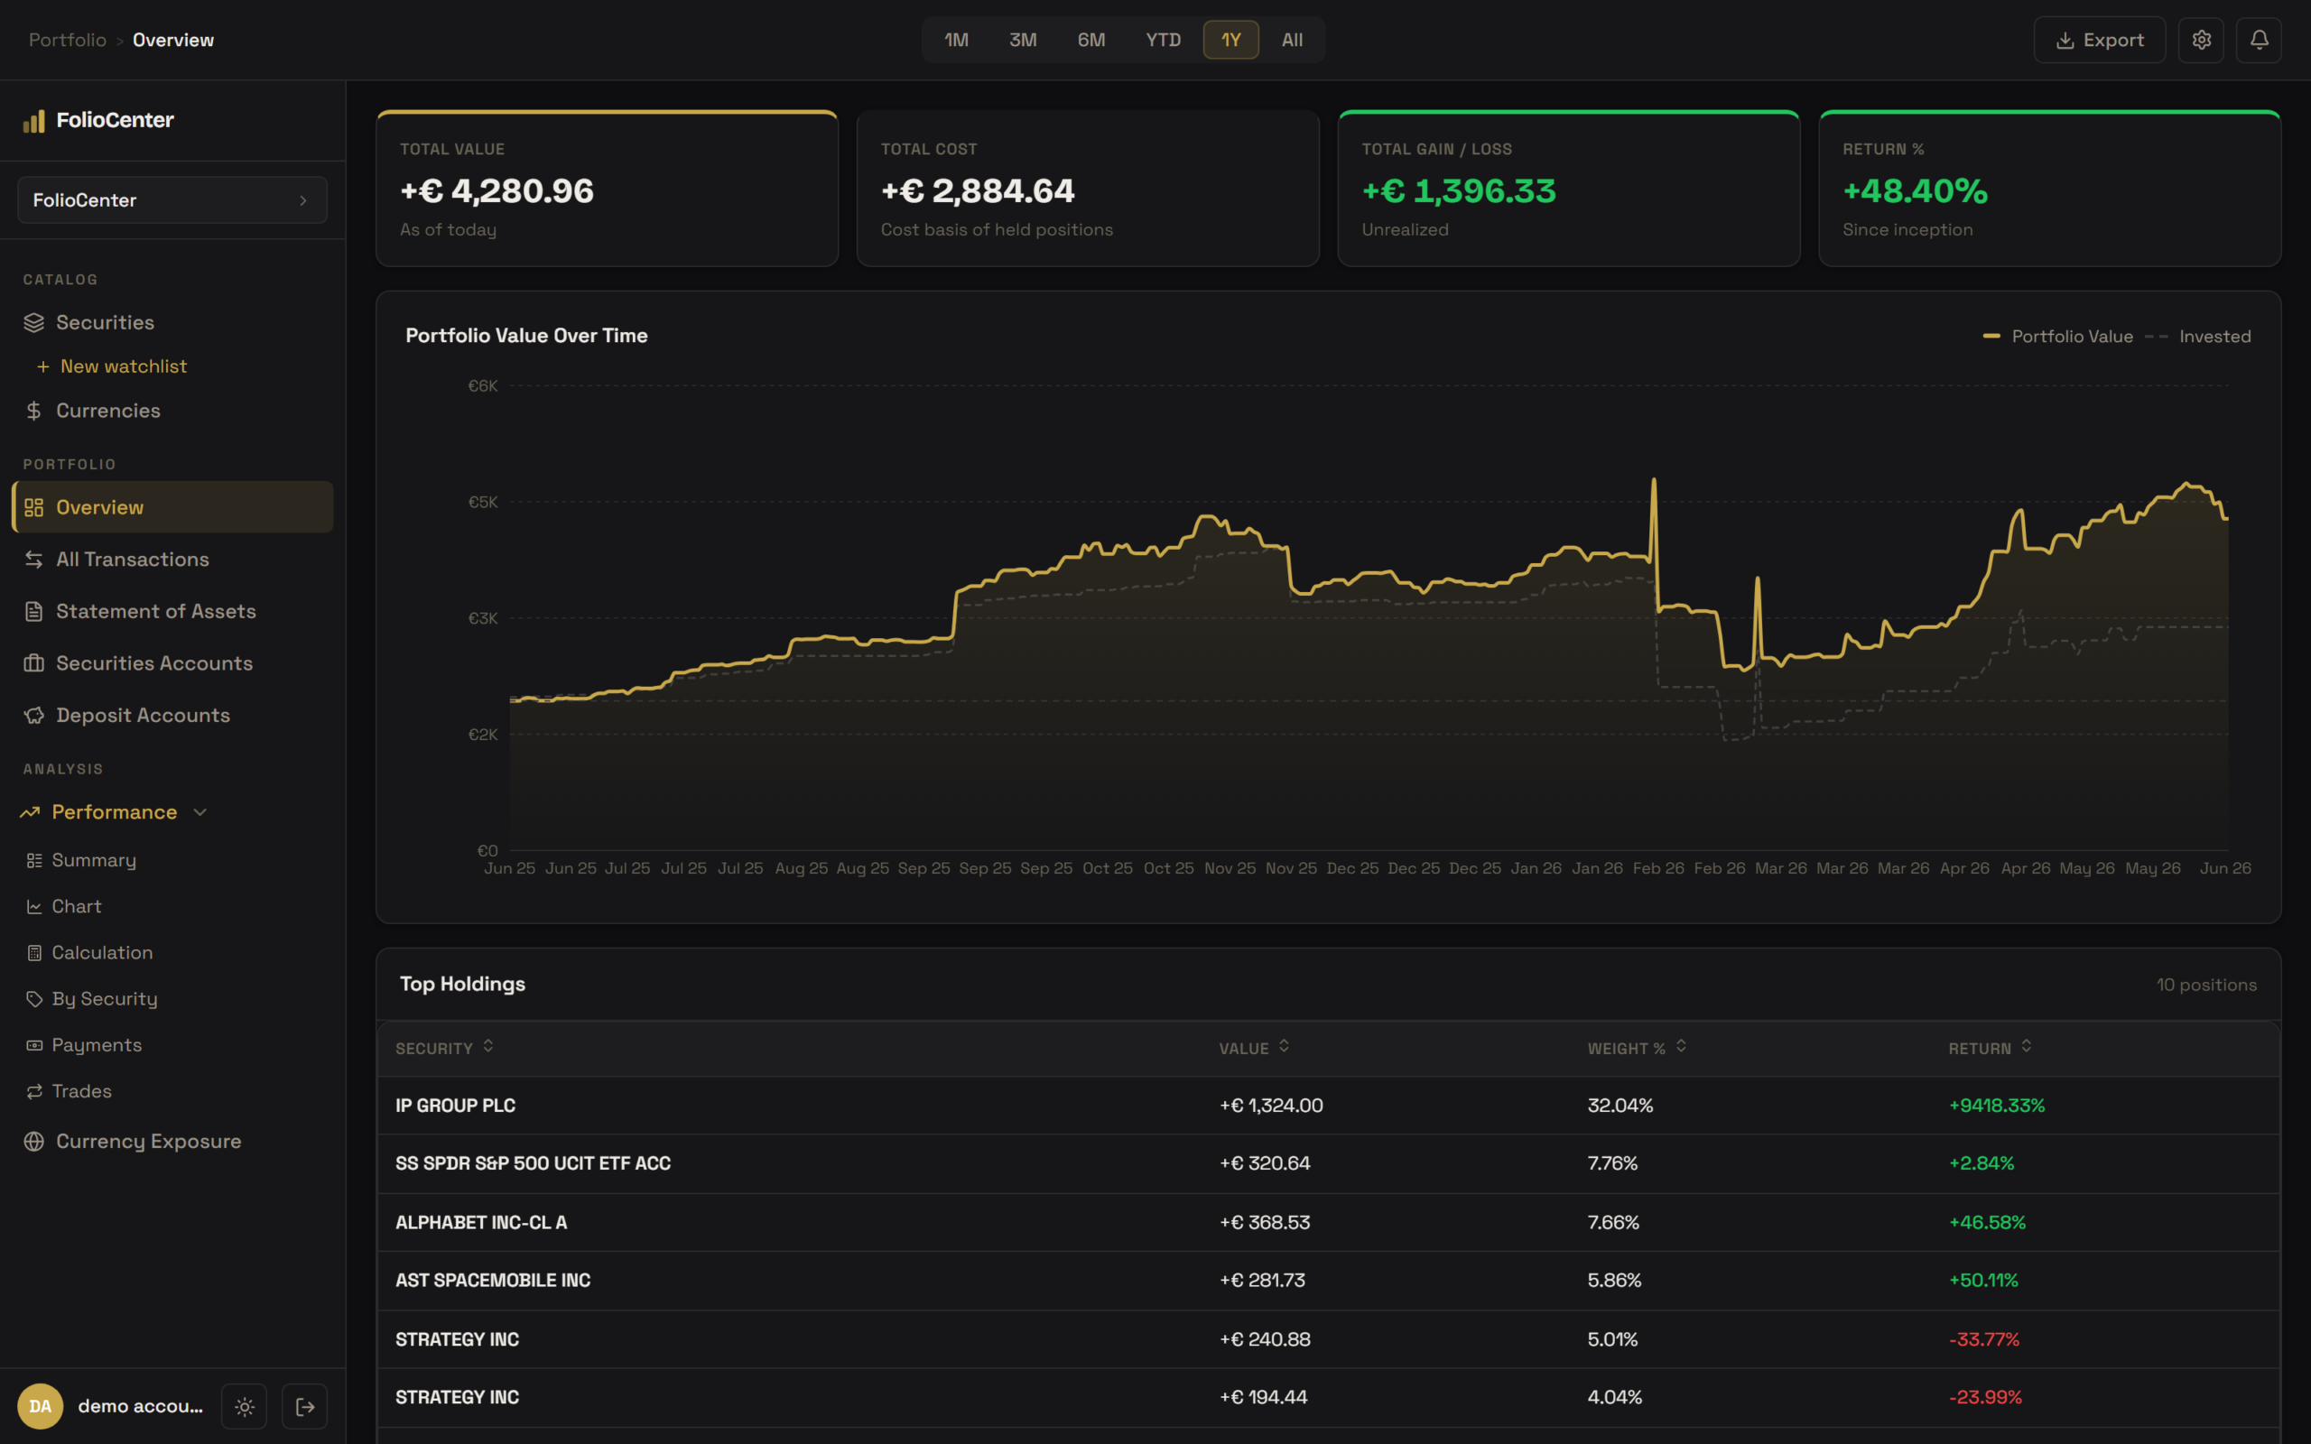
Task: Click the Overview grid icon
Action: tap(34, 508)
